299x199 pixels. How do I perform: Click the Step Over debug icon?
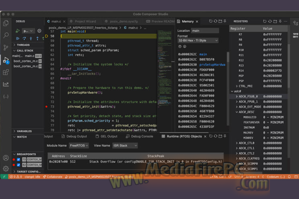pyautogui.click(x=24, y=39)
